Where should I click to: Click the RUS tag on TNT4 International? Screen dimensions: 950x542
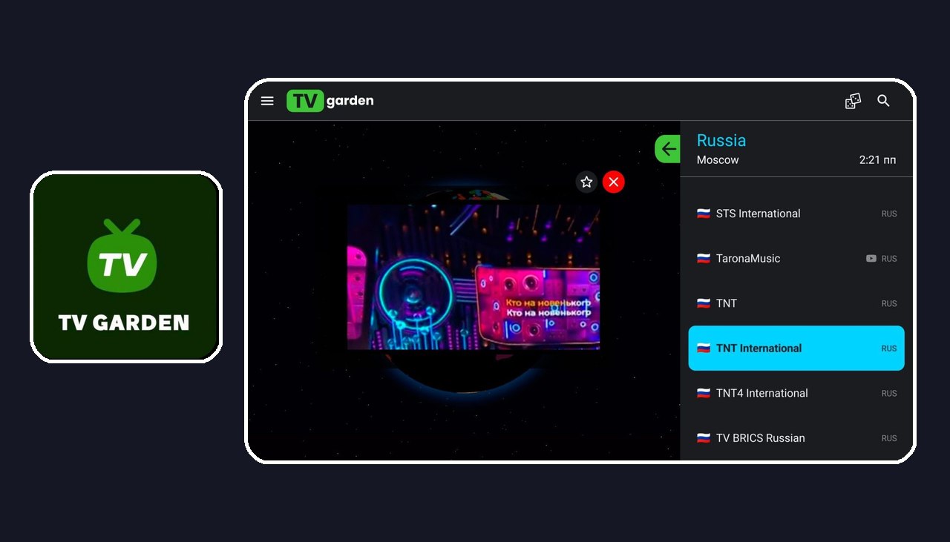(889, 394)
